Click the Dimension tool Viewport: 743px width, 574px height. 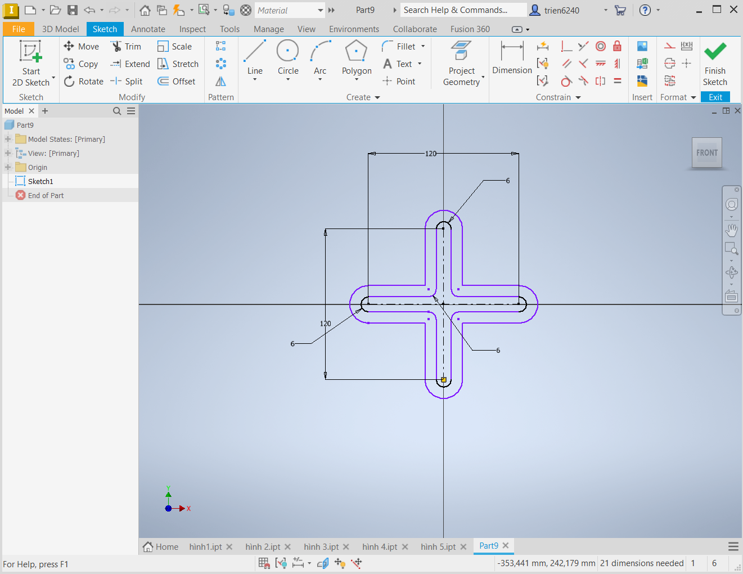[512, 57]
